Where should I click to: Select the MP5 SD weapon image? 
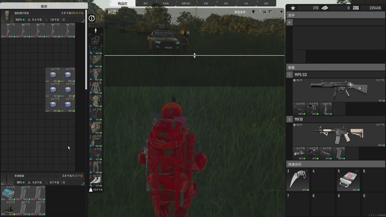point(339,90)
